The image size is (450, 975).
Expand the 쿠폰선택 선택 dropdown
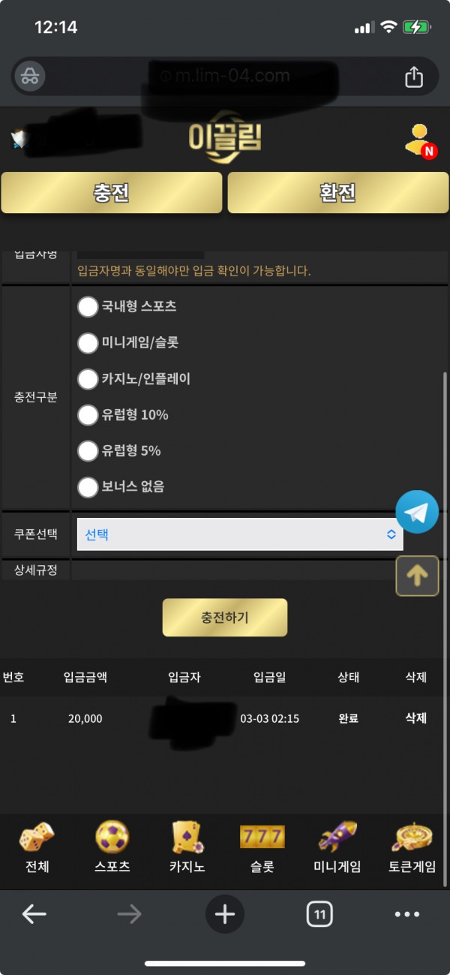point(240,534)
